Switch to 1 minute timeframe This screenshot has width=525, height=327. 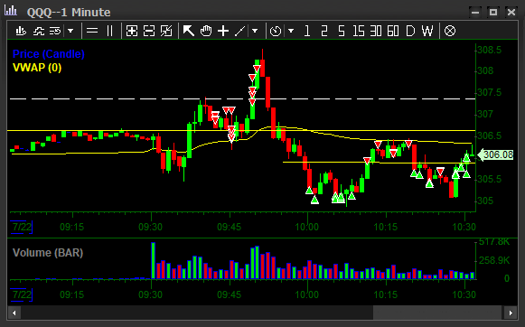point(307,31)
